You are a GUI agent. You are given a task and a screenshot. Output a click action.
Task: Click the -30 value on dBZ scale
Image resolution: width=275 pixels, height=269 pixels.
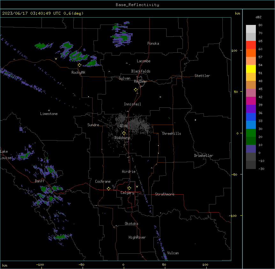(261, 169)
